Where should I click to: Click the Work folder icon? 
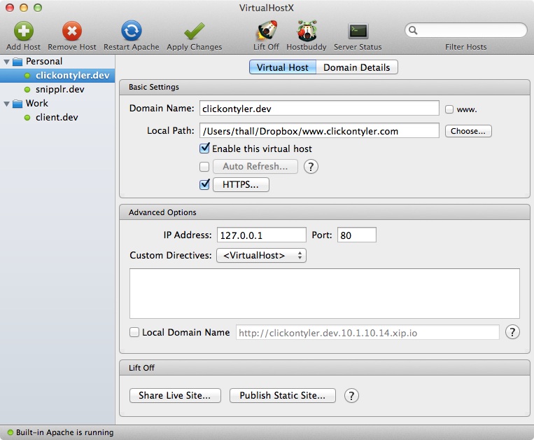tap(17, 104)
